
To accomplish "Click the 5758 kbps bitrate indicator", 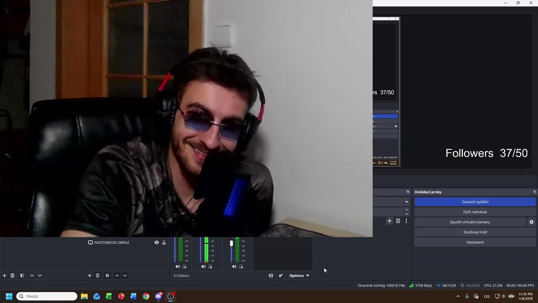I will 420,285.
